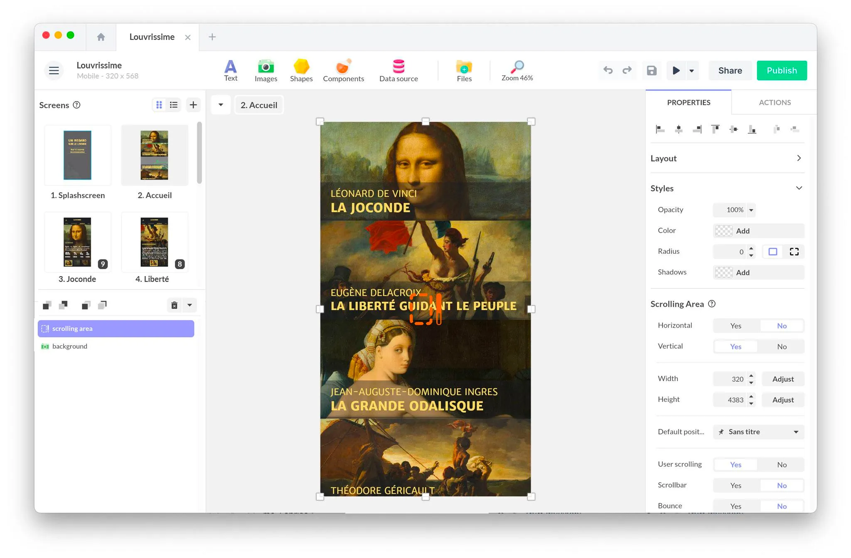This screenshot has width=851, height=558.
Task: Delete layer with the trash icon
Action: coord(175,305)
